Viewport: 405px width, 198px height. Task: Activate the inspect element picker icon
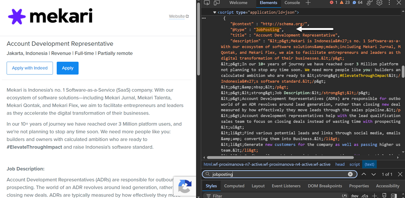coord(206,3)
